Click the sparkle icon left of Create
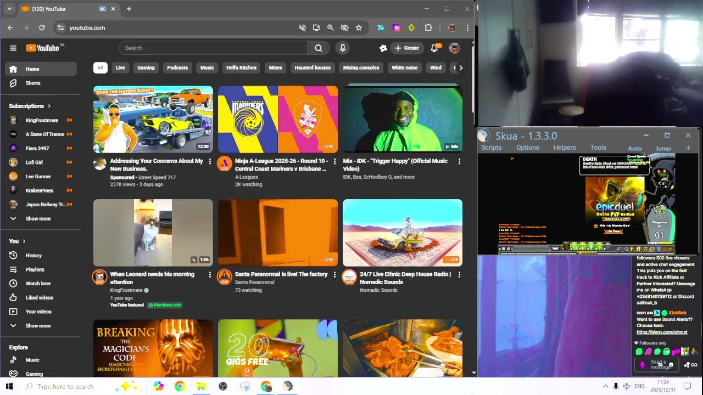Viewport: 703px width, 395px height. tap(383, 48)
